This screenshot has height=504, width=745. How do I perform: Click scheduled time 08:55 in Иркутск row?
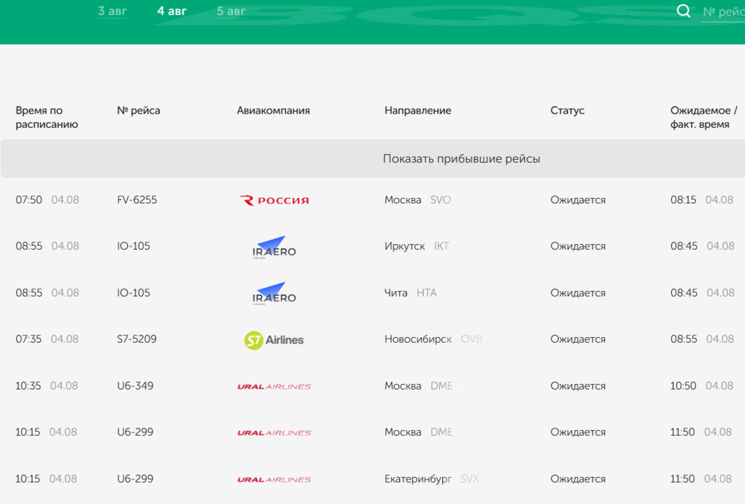click(x=29, y=246)
